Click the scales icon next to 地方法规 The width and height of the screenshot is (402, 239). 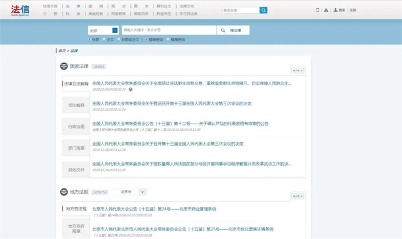pos(64,192)
